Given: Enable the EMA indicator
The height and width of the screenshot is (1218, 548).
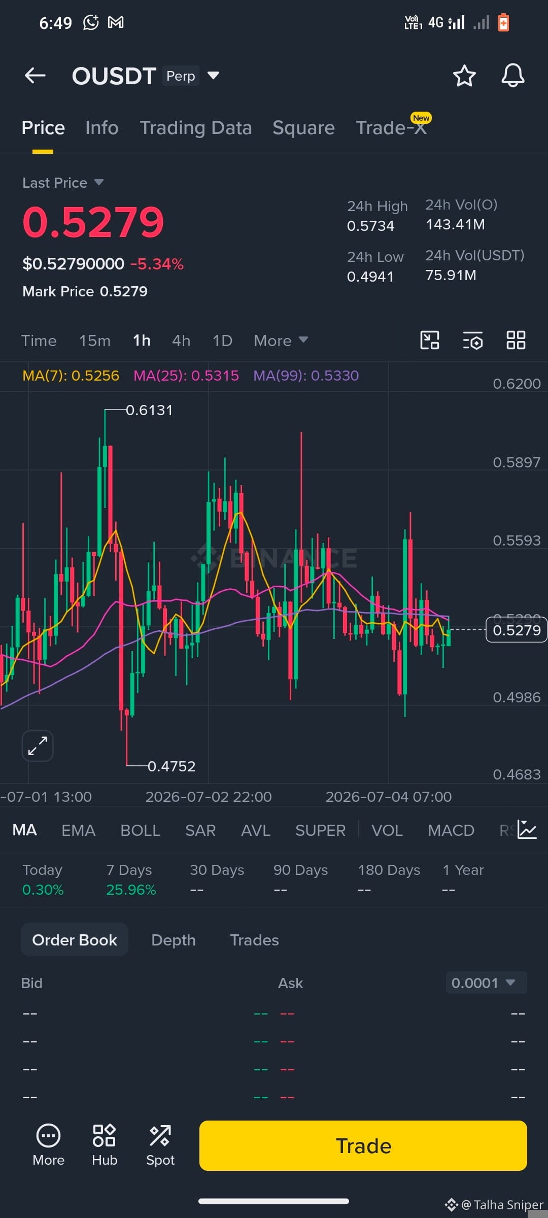Looking at the screenshot, I should (x=78, y=830).
